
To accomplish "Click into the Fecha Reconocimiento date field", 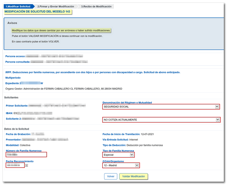I will (15, 165).
